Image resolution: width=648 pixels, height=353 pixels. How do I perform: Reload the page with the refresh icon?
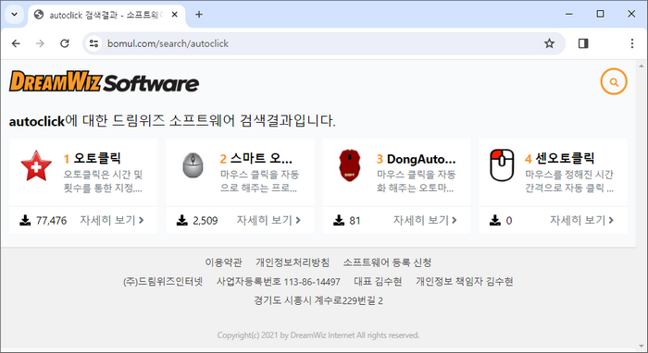65,43
